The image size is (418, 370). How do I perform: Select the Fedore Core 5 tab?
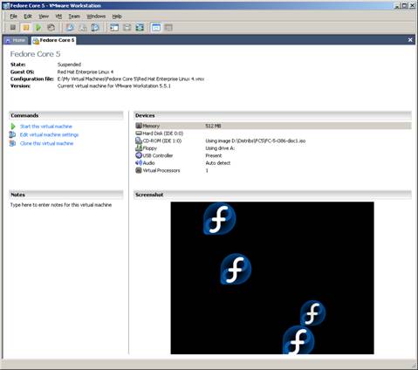pyautogui.click(x=54, y=40)
